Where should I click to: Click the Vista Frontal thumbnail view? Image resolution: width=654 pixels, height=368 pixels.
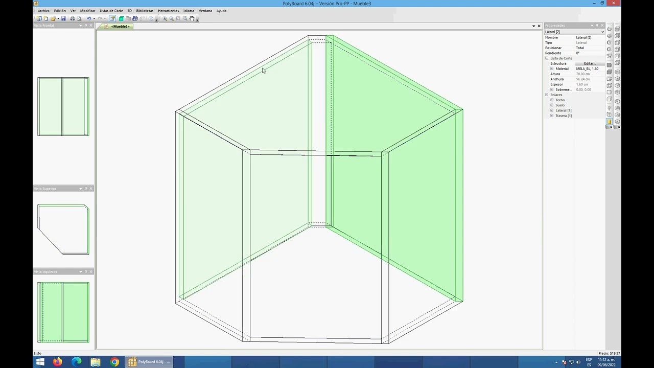[63, 106]
